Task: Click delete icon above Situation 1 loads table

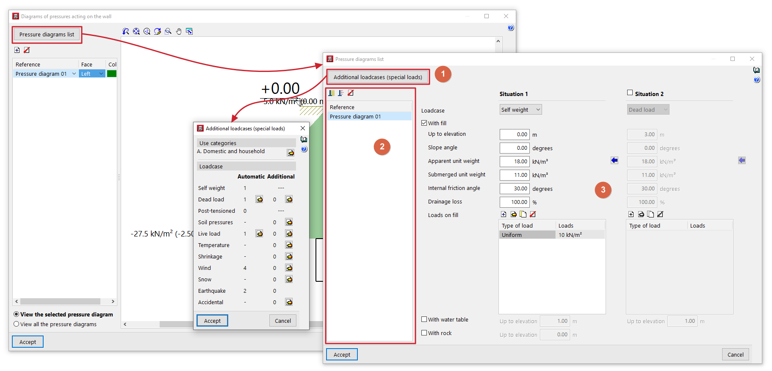Action: pyautogui.click(x=533, y=214)
